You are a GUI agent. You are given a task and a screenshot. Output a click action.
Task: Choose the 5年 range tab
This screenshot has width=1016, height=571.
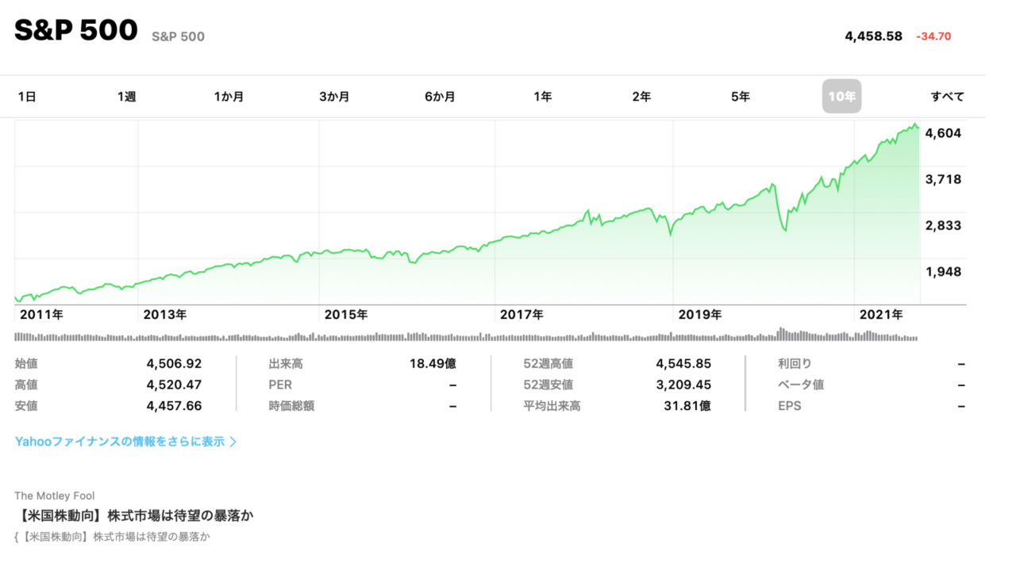click(x=740, y=97)
